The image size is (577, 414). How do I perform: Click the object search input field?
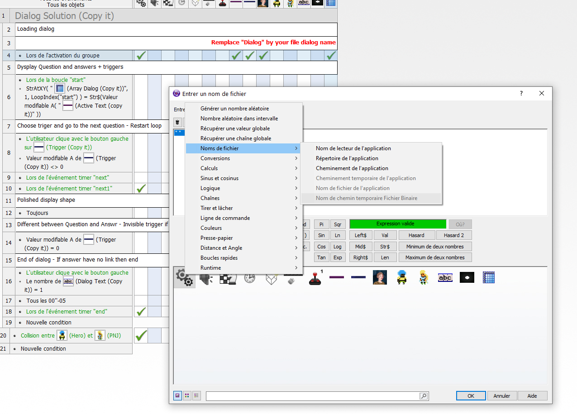pyautogui.click(x=312, y=396)
